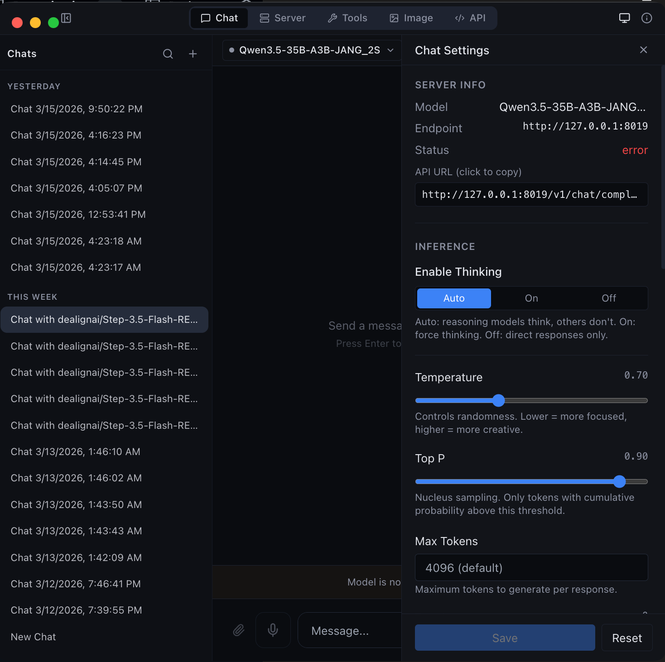The image size is (665, 662).
Task: Click the display monitor icon top right
Action: [624, 18]
